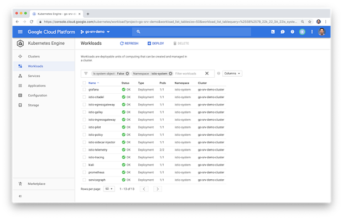Open the Columns dropdown

[x=232, y=73]
